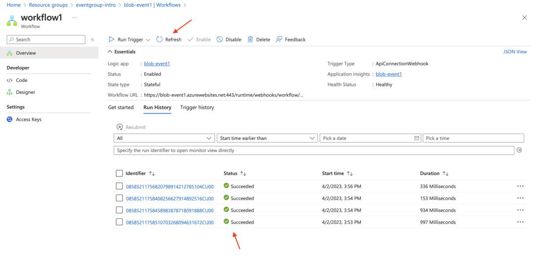Screen dimensions: 538x278
Task: Check the run started at 3:56 PM
Action: (119, 186)
